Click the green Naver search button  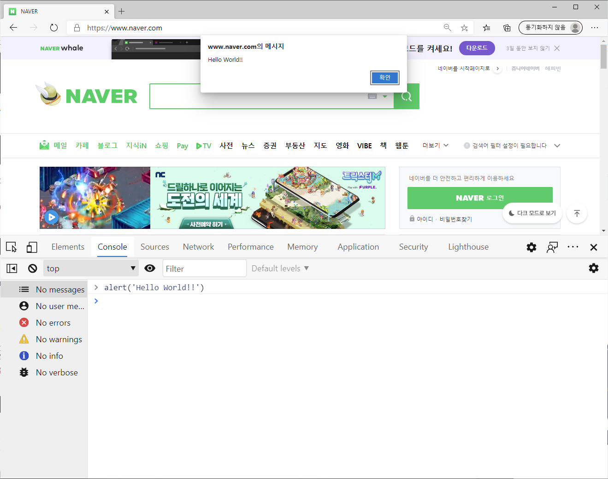[407, 96]
